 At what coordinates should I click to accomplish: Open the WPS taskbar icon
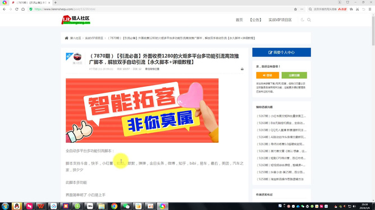tap(41, 206)
